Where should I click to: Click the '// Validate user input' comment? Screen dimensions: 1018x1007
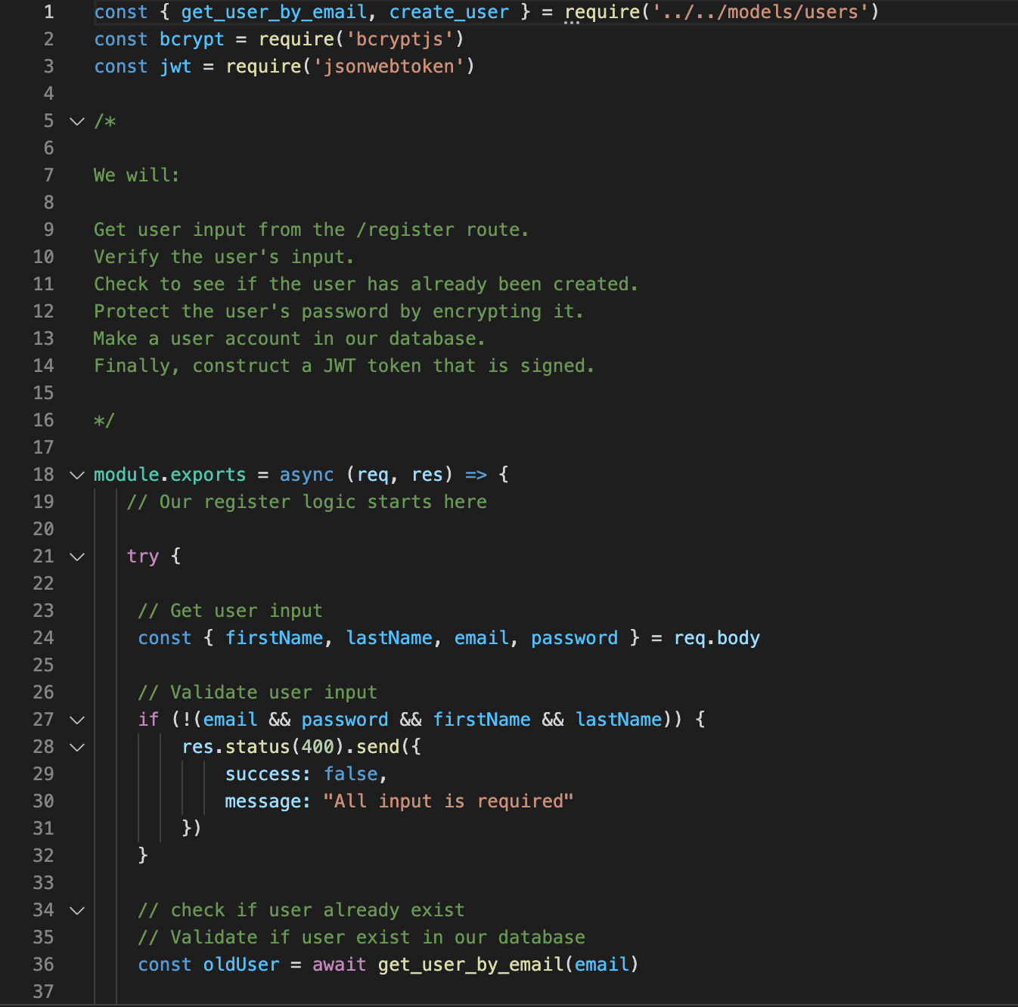coord(257,693)
